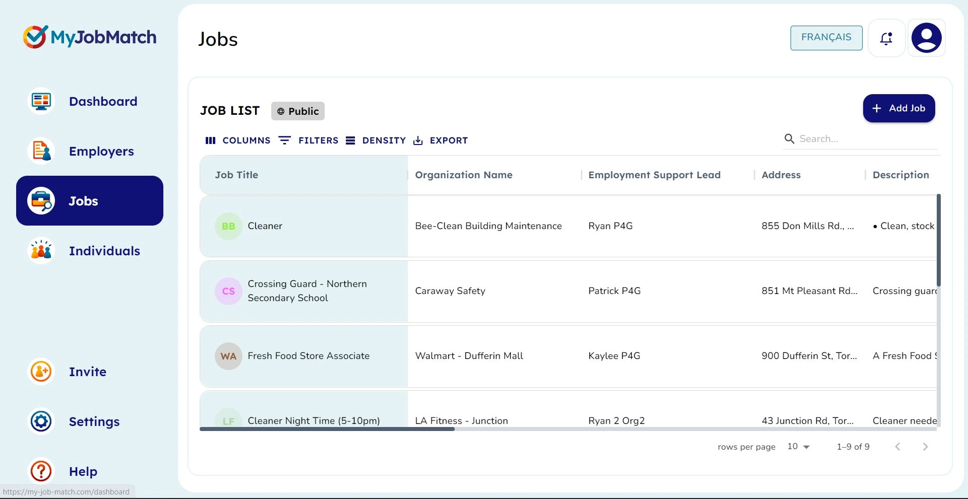Sort by Employment Support Lead header

click(x=654, y=175)
